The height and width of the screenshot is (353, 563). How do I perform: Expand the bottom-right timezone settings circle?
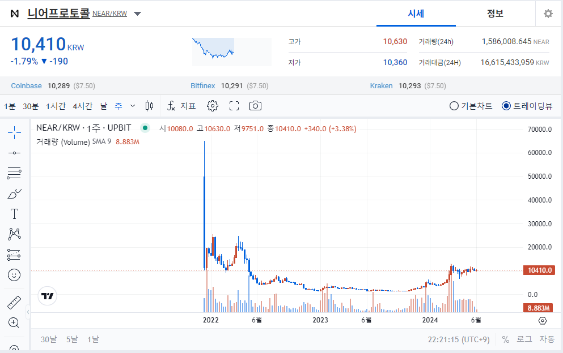(x=542, y=320)
